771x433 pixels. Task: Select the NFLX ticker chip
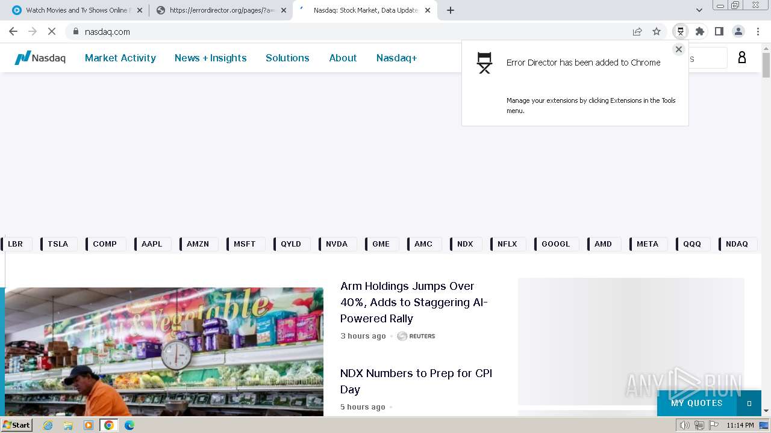tap(507, 244)
